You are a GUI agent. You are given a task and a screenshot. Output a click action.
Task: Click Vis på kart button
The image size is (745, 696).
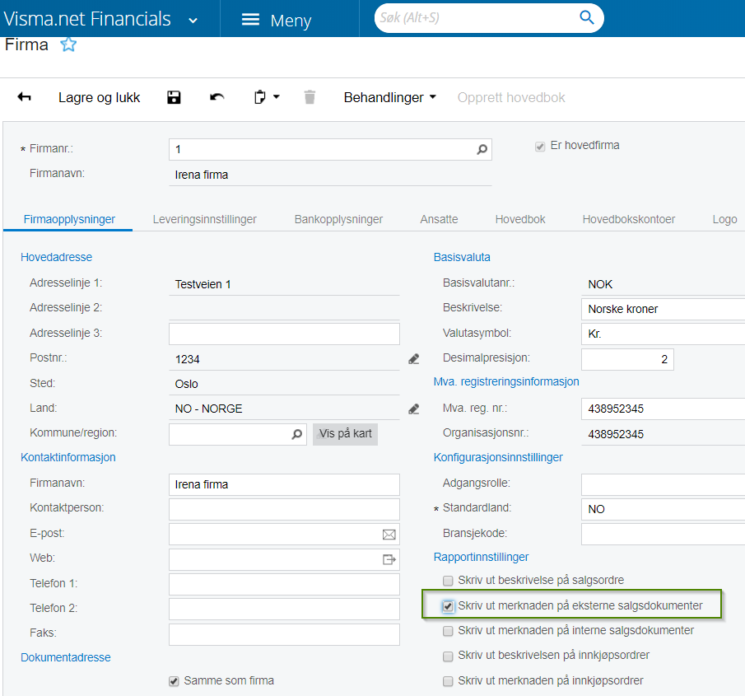346,434
